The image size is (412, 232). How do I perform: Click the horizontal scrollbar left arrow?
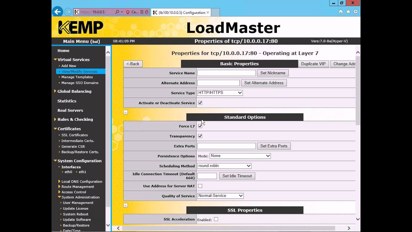118,228
